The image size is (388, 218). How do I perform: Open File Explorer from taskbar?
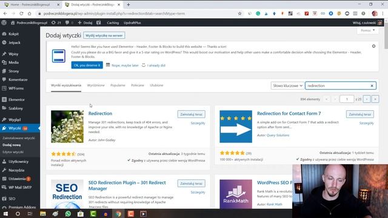point(43,214)
